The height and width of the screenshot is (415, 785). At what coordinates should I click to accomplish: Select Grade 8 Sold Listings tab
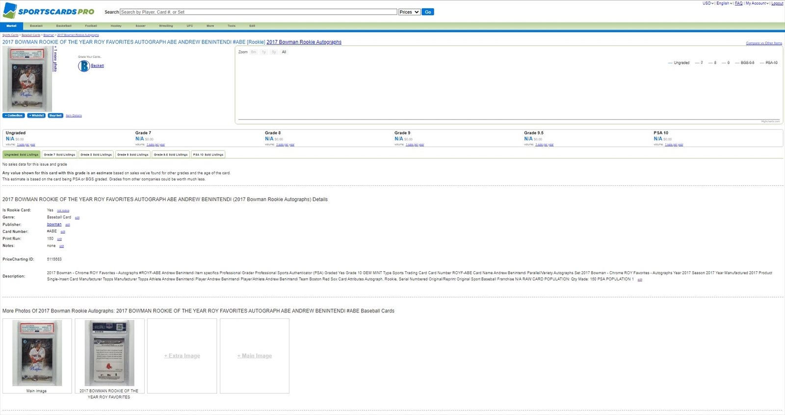point(96,155)
